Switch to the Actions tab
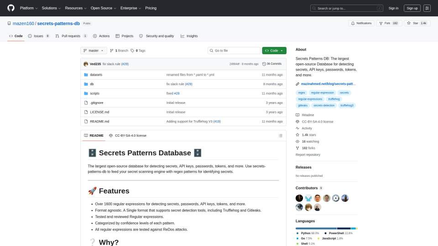The image size is (438, 246). point(101,36)
